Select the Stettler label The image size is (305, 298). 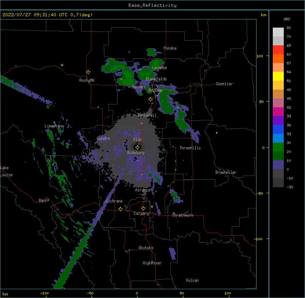[224, 84]
